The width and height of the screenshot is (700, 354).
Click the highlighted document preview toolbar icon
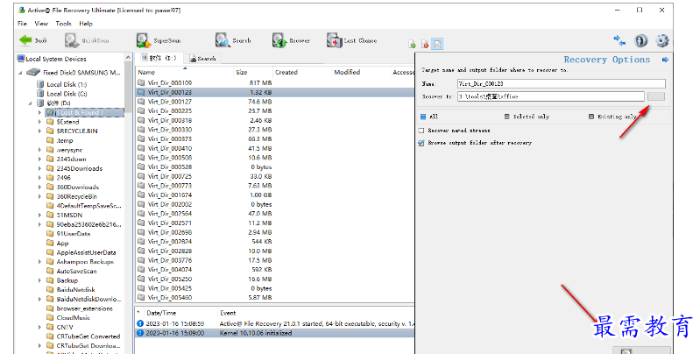coord(437,44)
